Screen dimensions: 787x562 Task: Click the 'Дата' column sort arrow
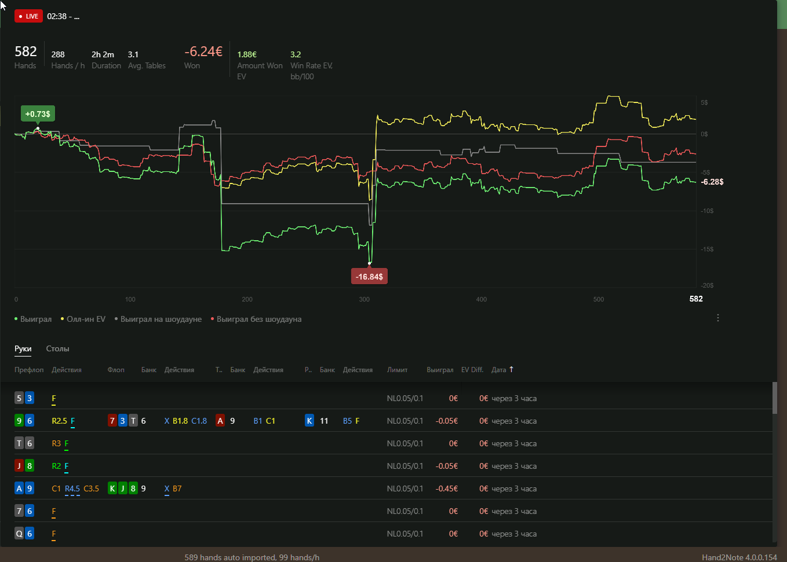pyautogui.click(x=511, y=369)
